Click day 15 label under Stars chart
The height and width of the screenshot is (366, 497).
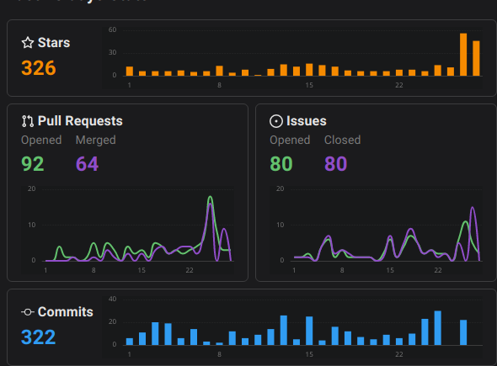coord(309,85)
